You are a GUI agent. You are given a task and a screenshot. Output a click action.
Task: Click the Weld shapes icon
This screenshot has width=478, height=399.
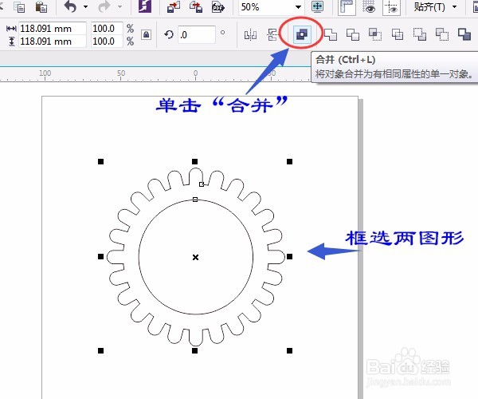(330, 34)
